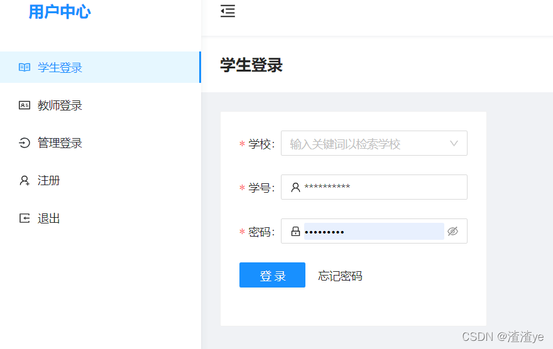
Task: Click the book icon beside 学生登录
Action: tap(25, 67)
